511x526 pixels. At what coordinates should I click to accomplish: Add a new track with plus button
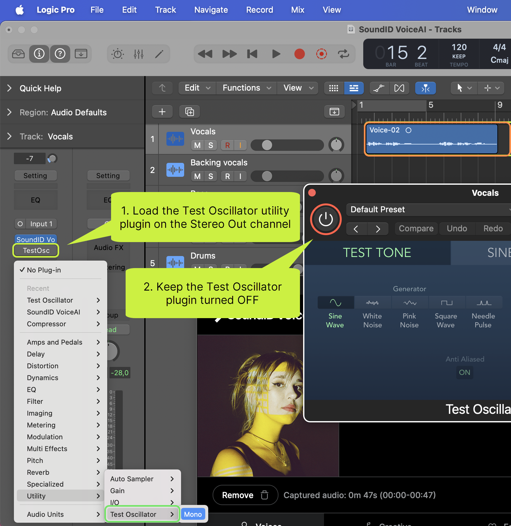click(x=162, y=112)
